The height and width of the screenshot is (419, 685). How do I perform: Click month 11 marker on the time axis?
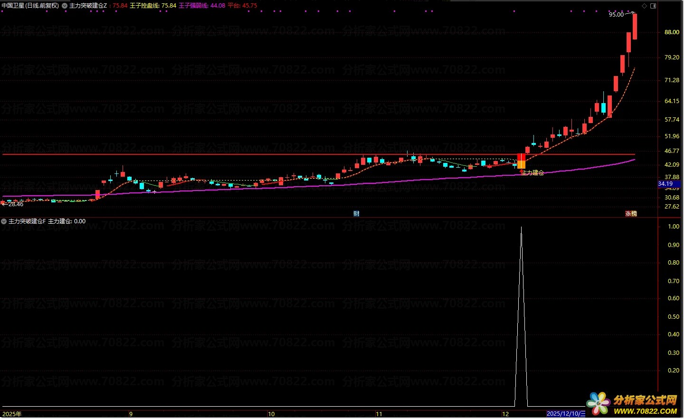click(379, 414)
